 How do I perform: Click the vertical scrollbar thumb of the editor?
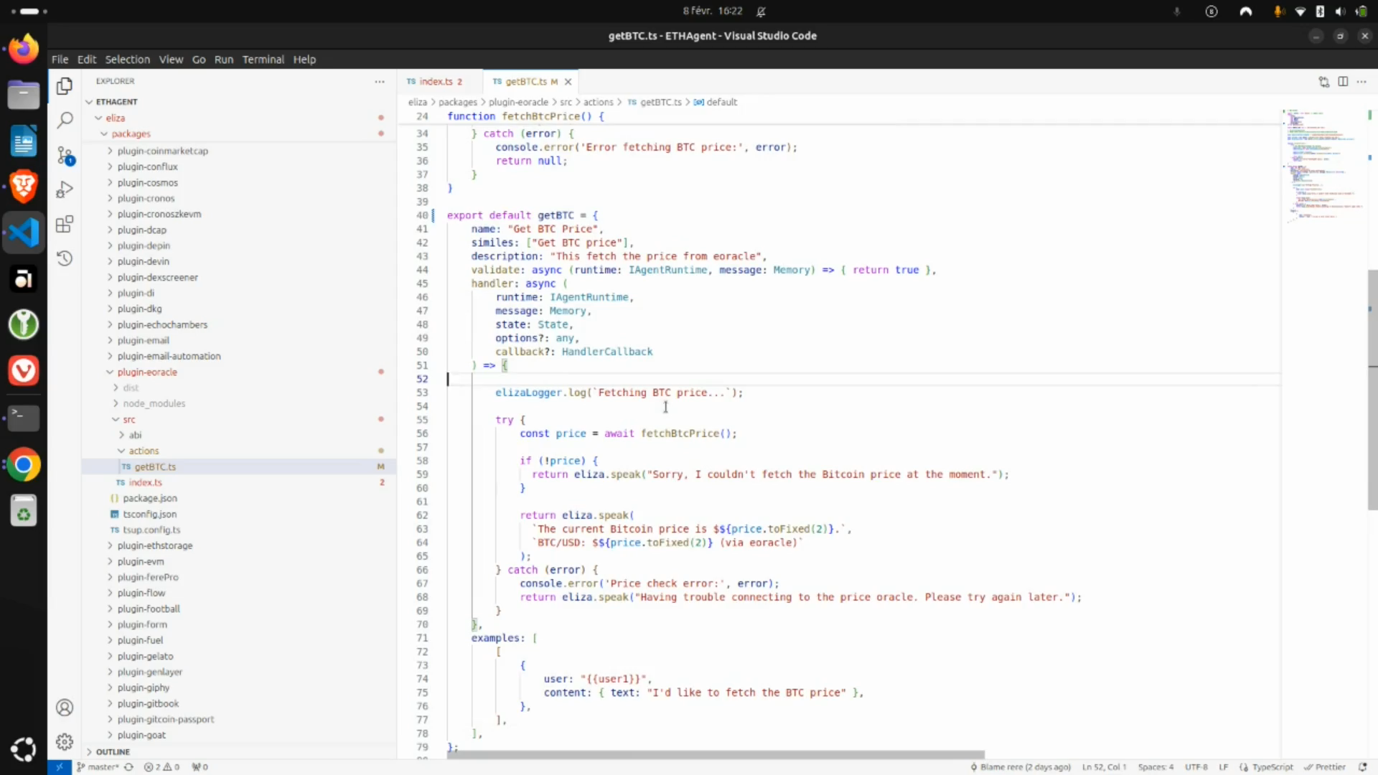click(1372, 390)
